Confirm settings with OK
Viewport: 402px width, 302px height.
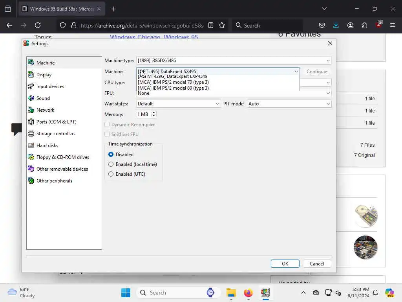(x=285, y=264)
